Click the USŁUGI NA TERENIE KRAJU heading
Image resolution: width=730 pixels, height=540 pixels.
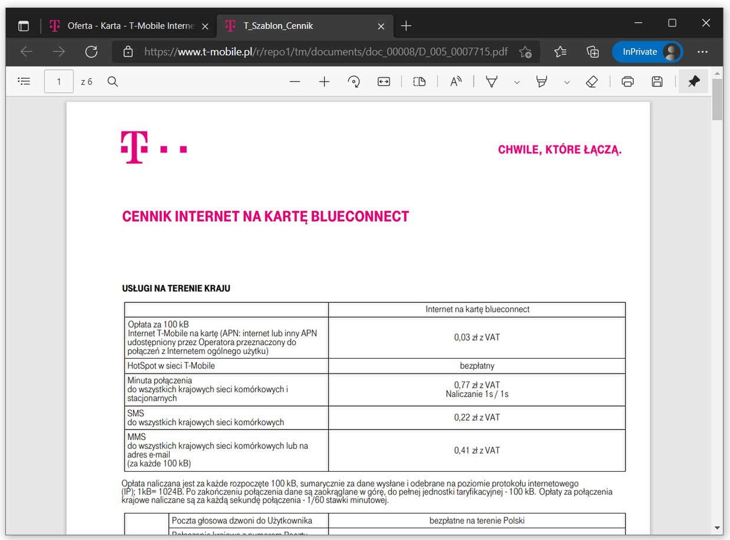[176, 289]
